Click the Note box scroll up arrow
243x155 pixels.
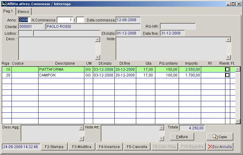pos(228,40)
